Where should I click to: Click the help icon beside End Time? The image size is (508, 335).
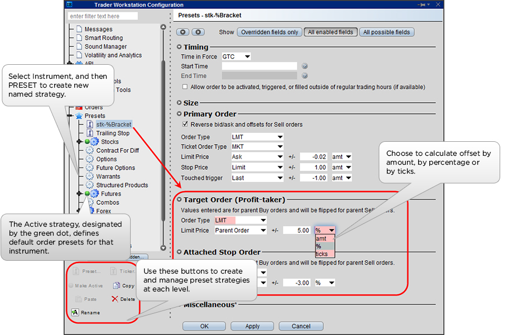point(305,76)
